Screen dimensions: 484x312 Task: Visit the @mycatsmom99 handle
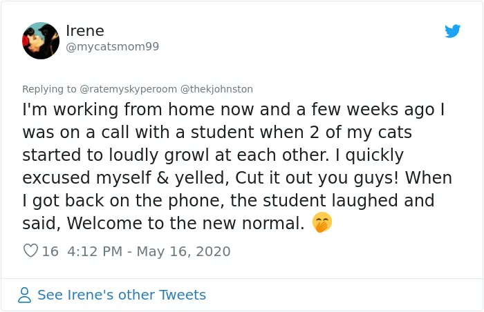[112, 46]
